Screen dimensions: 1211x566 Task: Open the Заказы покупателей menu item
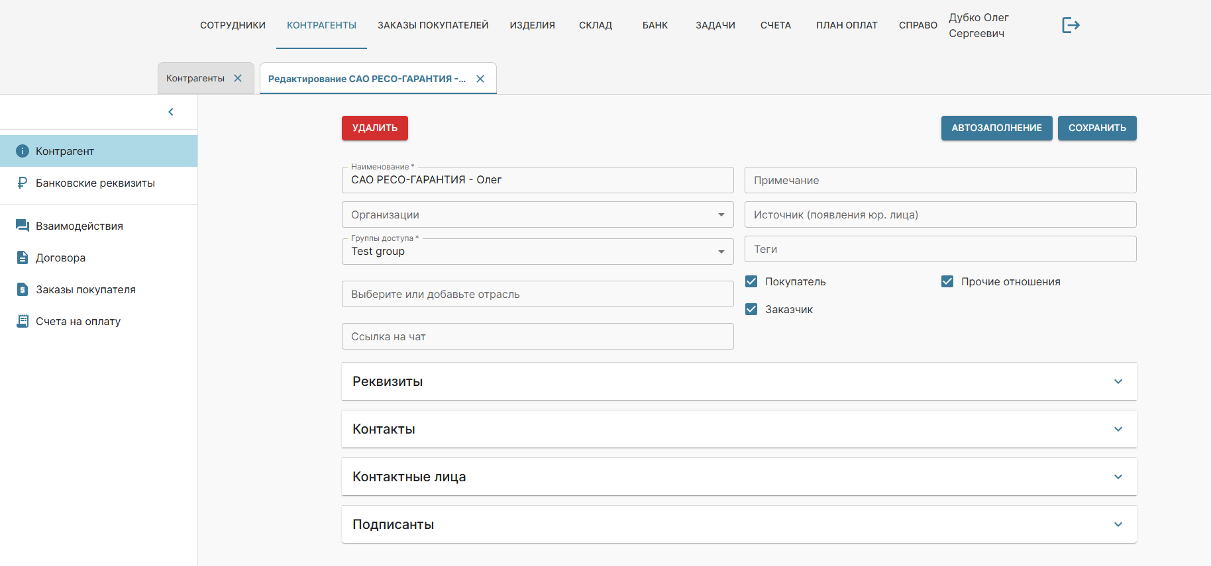(433, 25)
